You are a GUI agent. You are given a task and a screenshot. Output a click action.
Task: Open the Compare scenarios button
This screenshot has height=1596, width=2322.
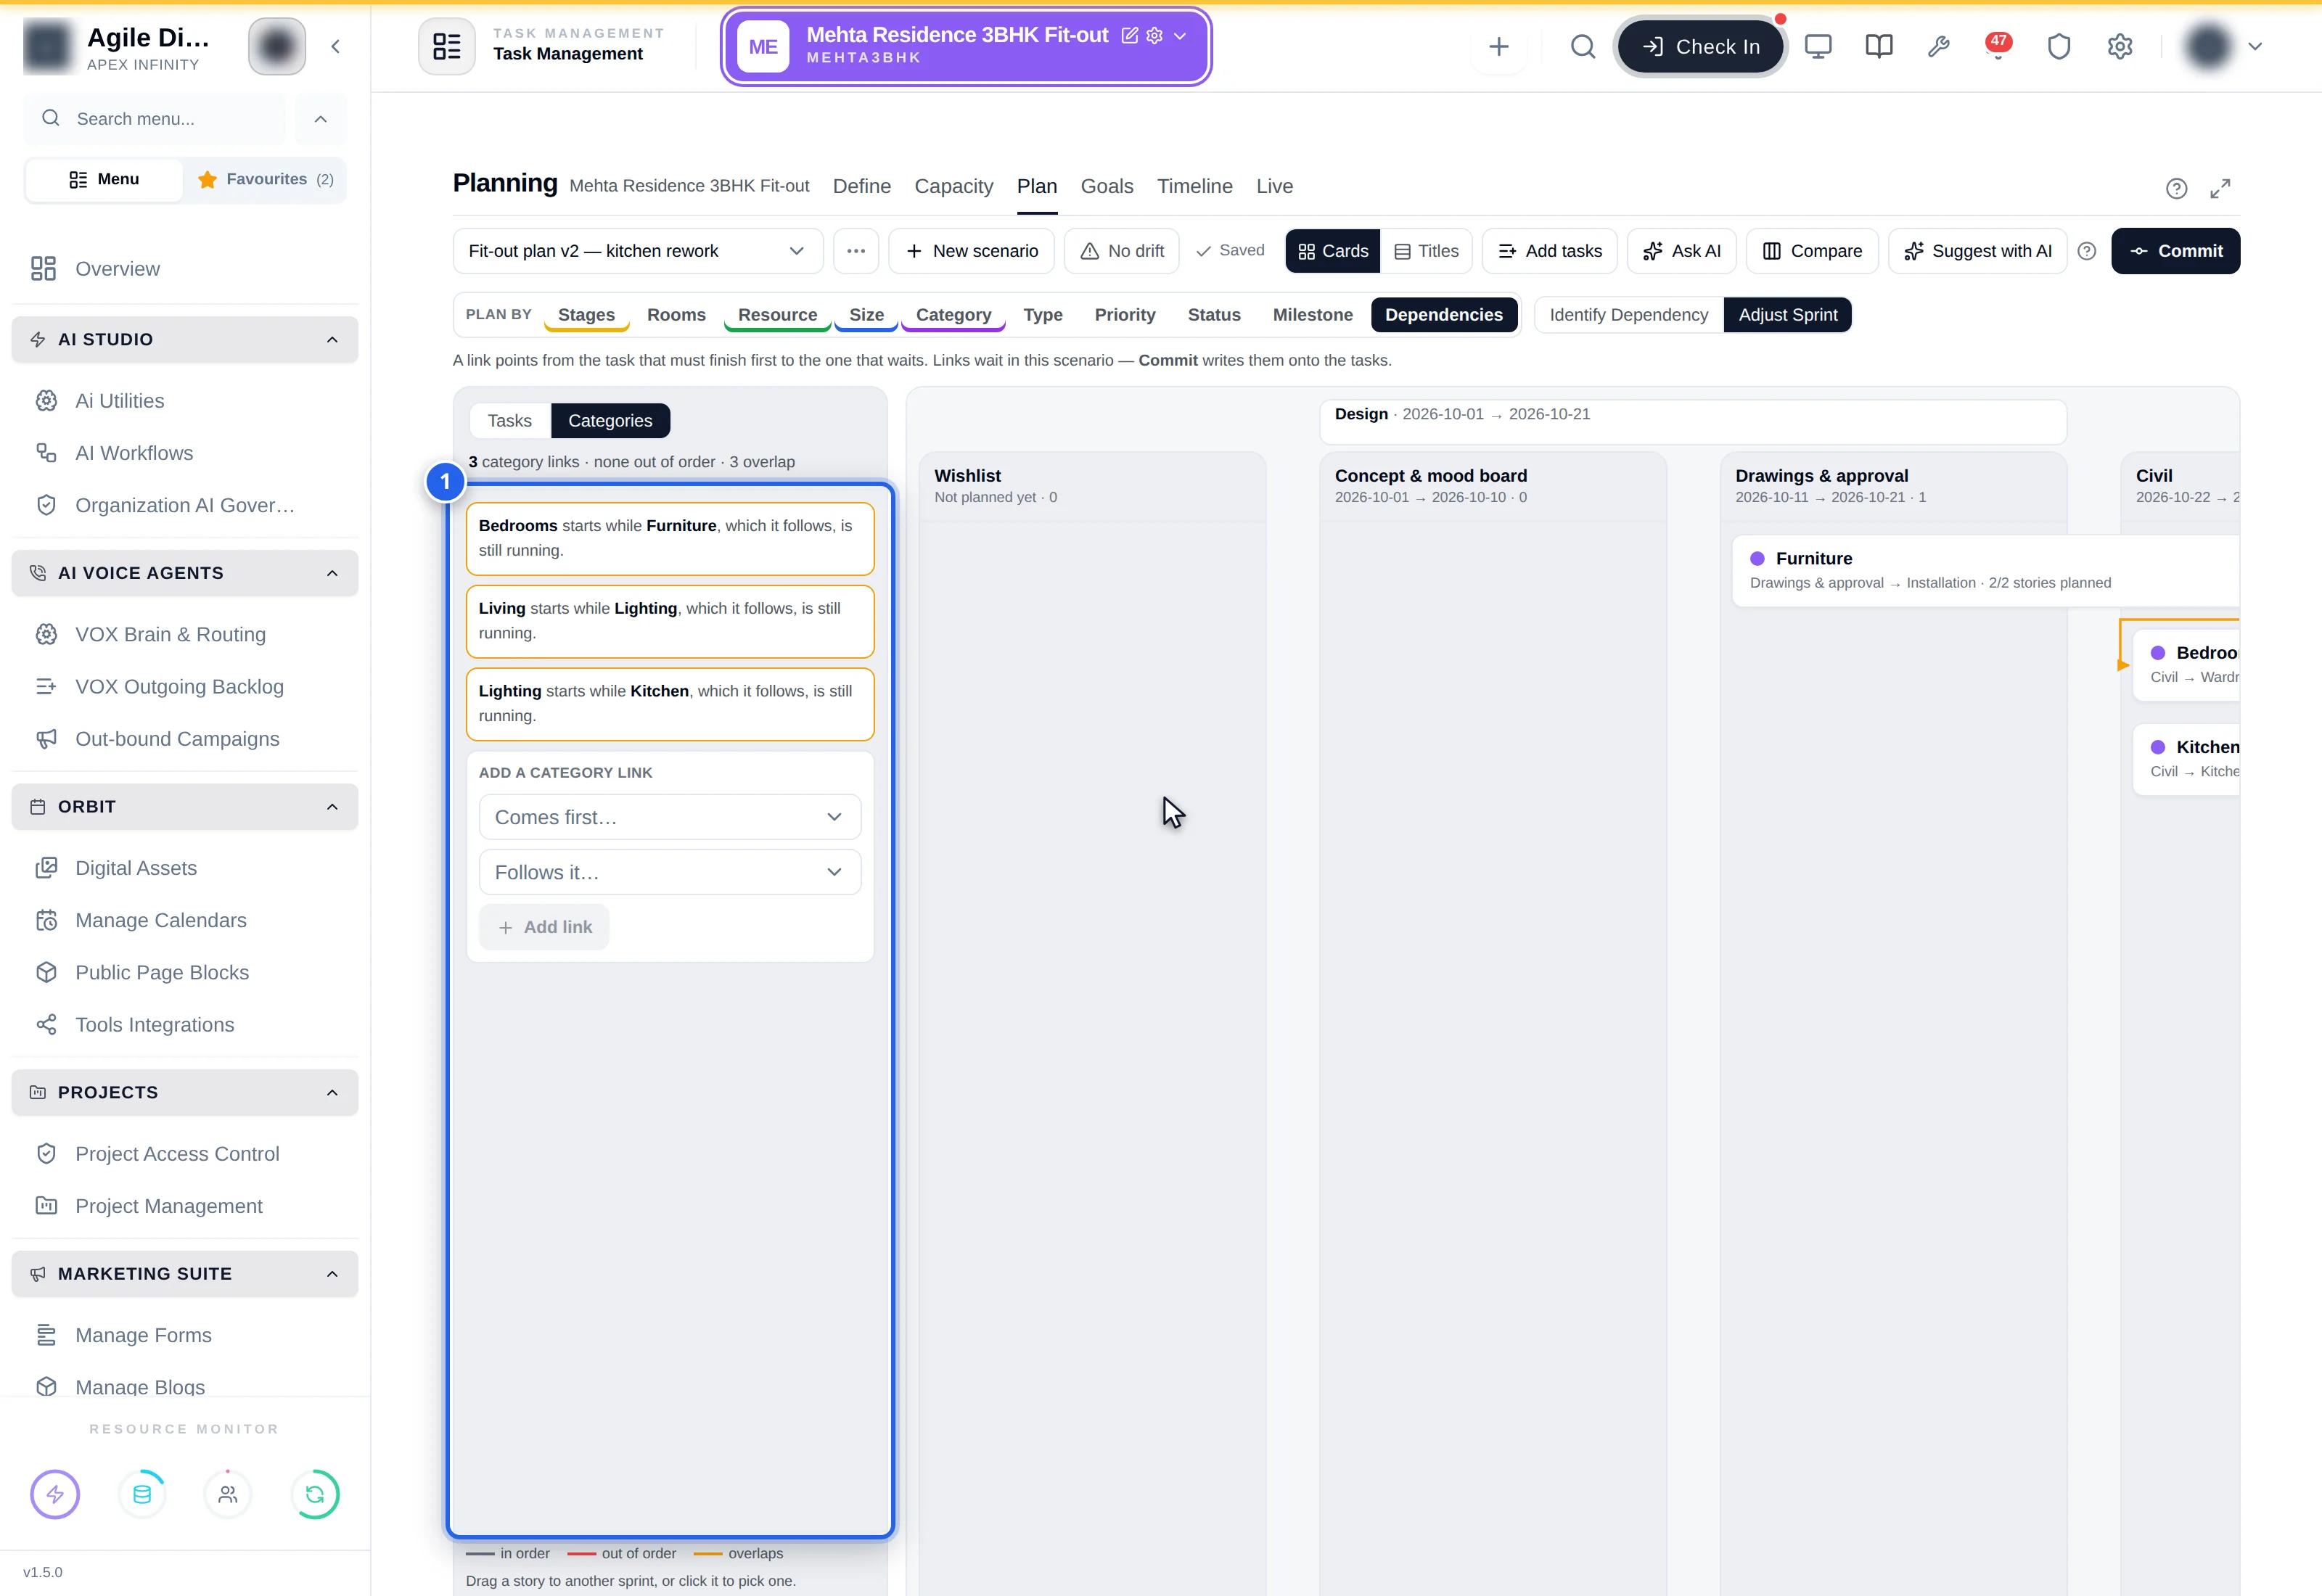(1812, 251)
